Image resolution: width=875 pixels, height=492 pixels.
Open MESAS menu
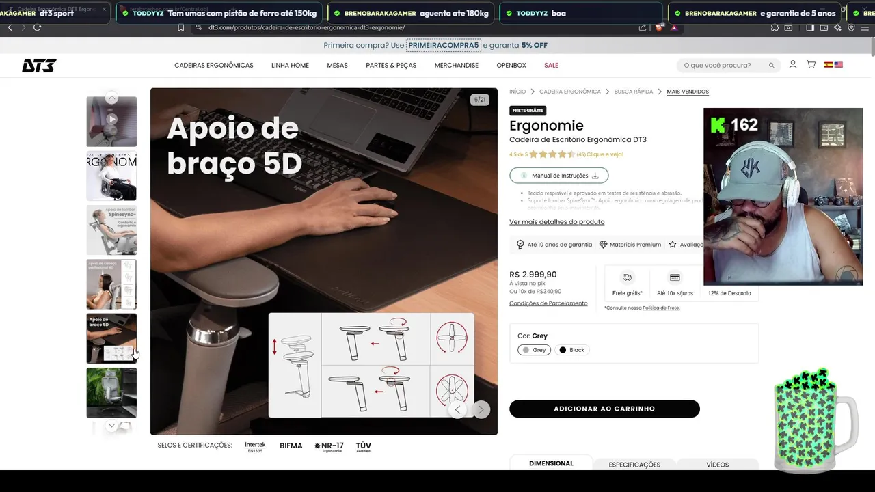(337, 66)
